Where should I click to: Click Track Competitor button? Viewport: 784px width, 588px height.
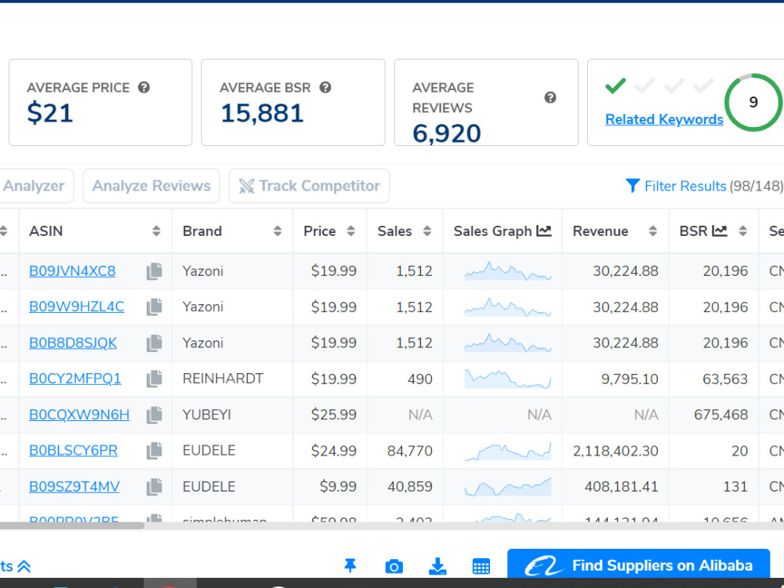(x=309, y=186)
